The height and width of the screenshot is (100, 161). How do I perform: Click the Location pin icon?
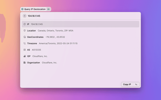pyautogui.click(x=24, y=31)
